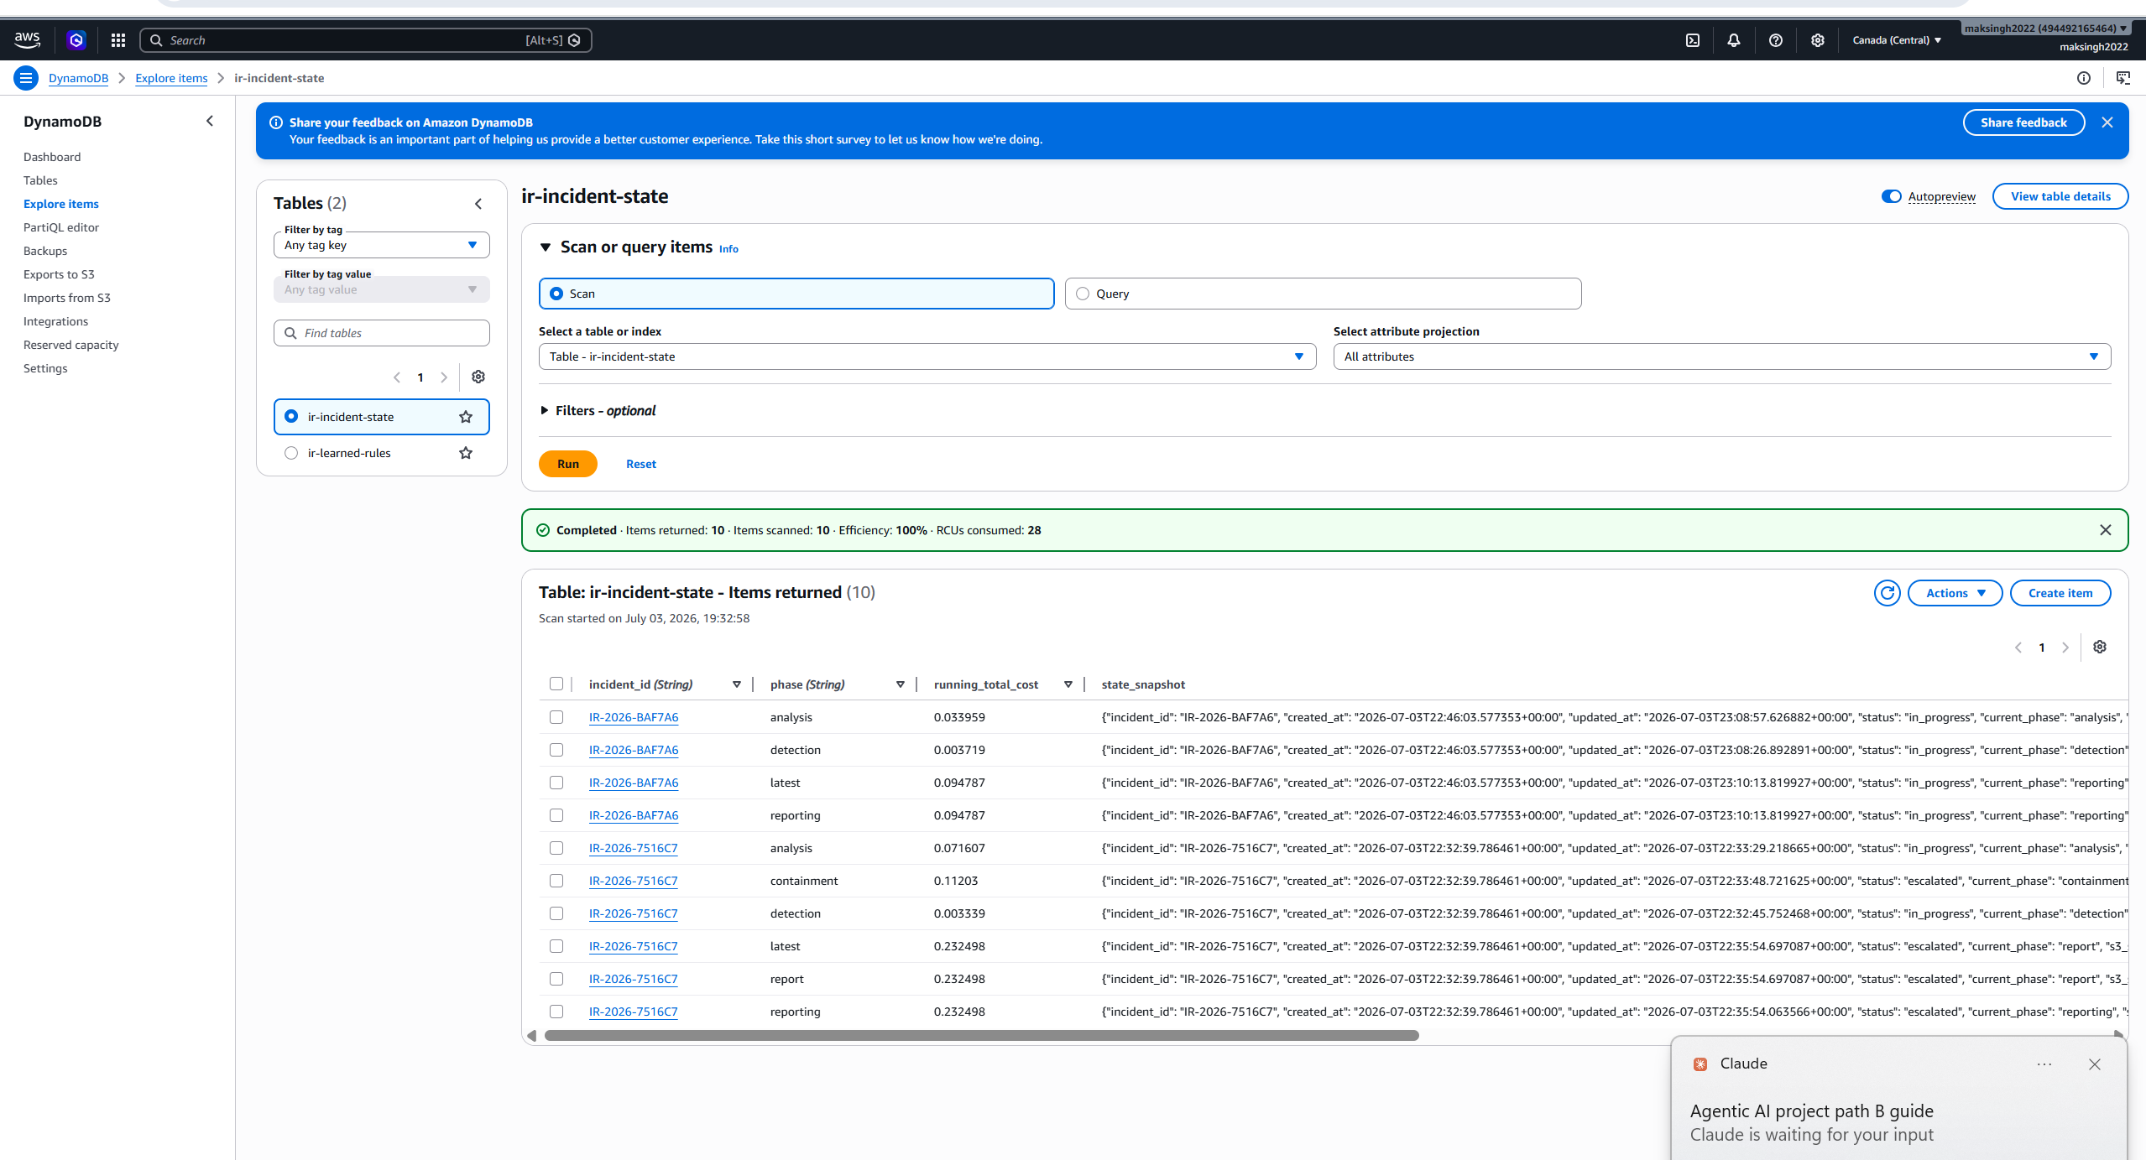Go to next page of items
This screenshot has width=2146, height=1160.
click(2065, 648)
